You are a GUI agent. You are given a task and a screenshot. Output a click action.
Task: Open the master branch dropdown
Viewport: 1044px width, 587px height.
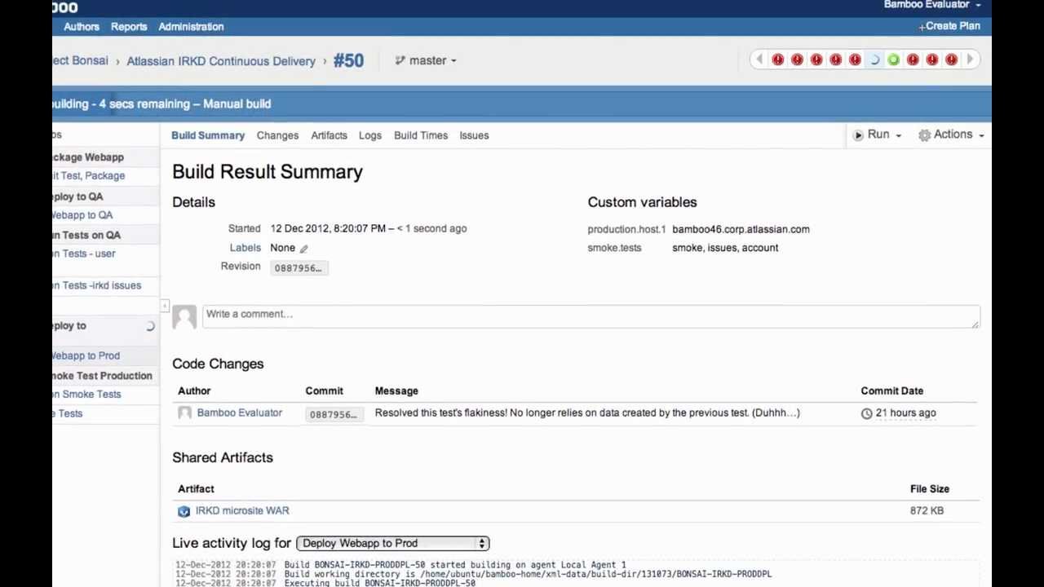pos(426,60)
